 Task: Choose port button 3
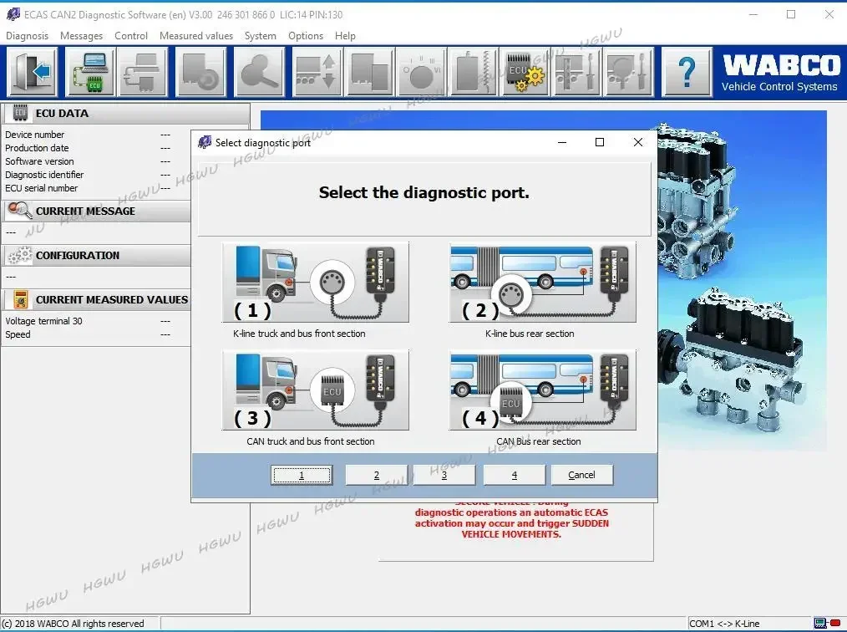[x=444, y=475]
